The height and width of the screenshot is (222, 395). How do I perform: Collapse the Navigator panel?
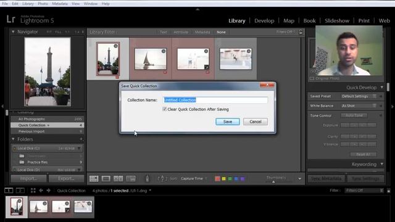13,31
